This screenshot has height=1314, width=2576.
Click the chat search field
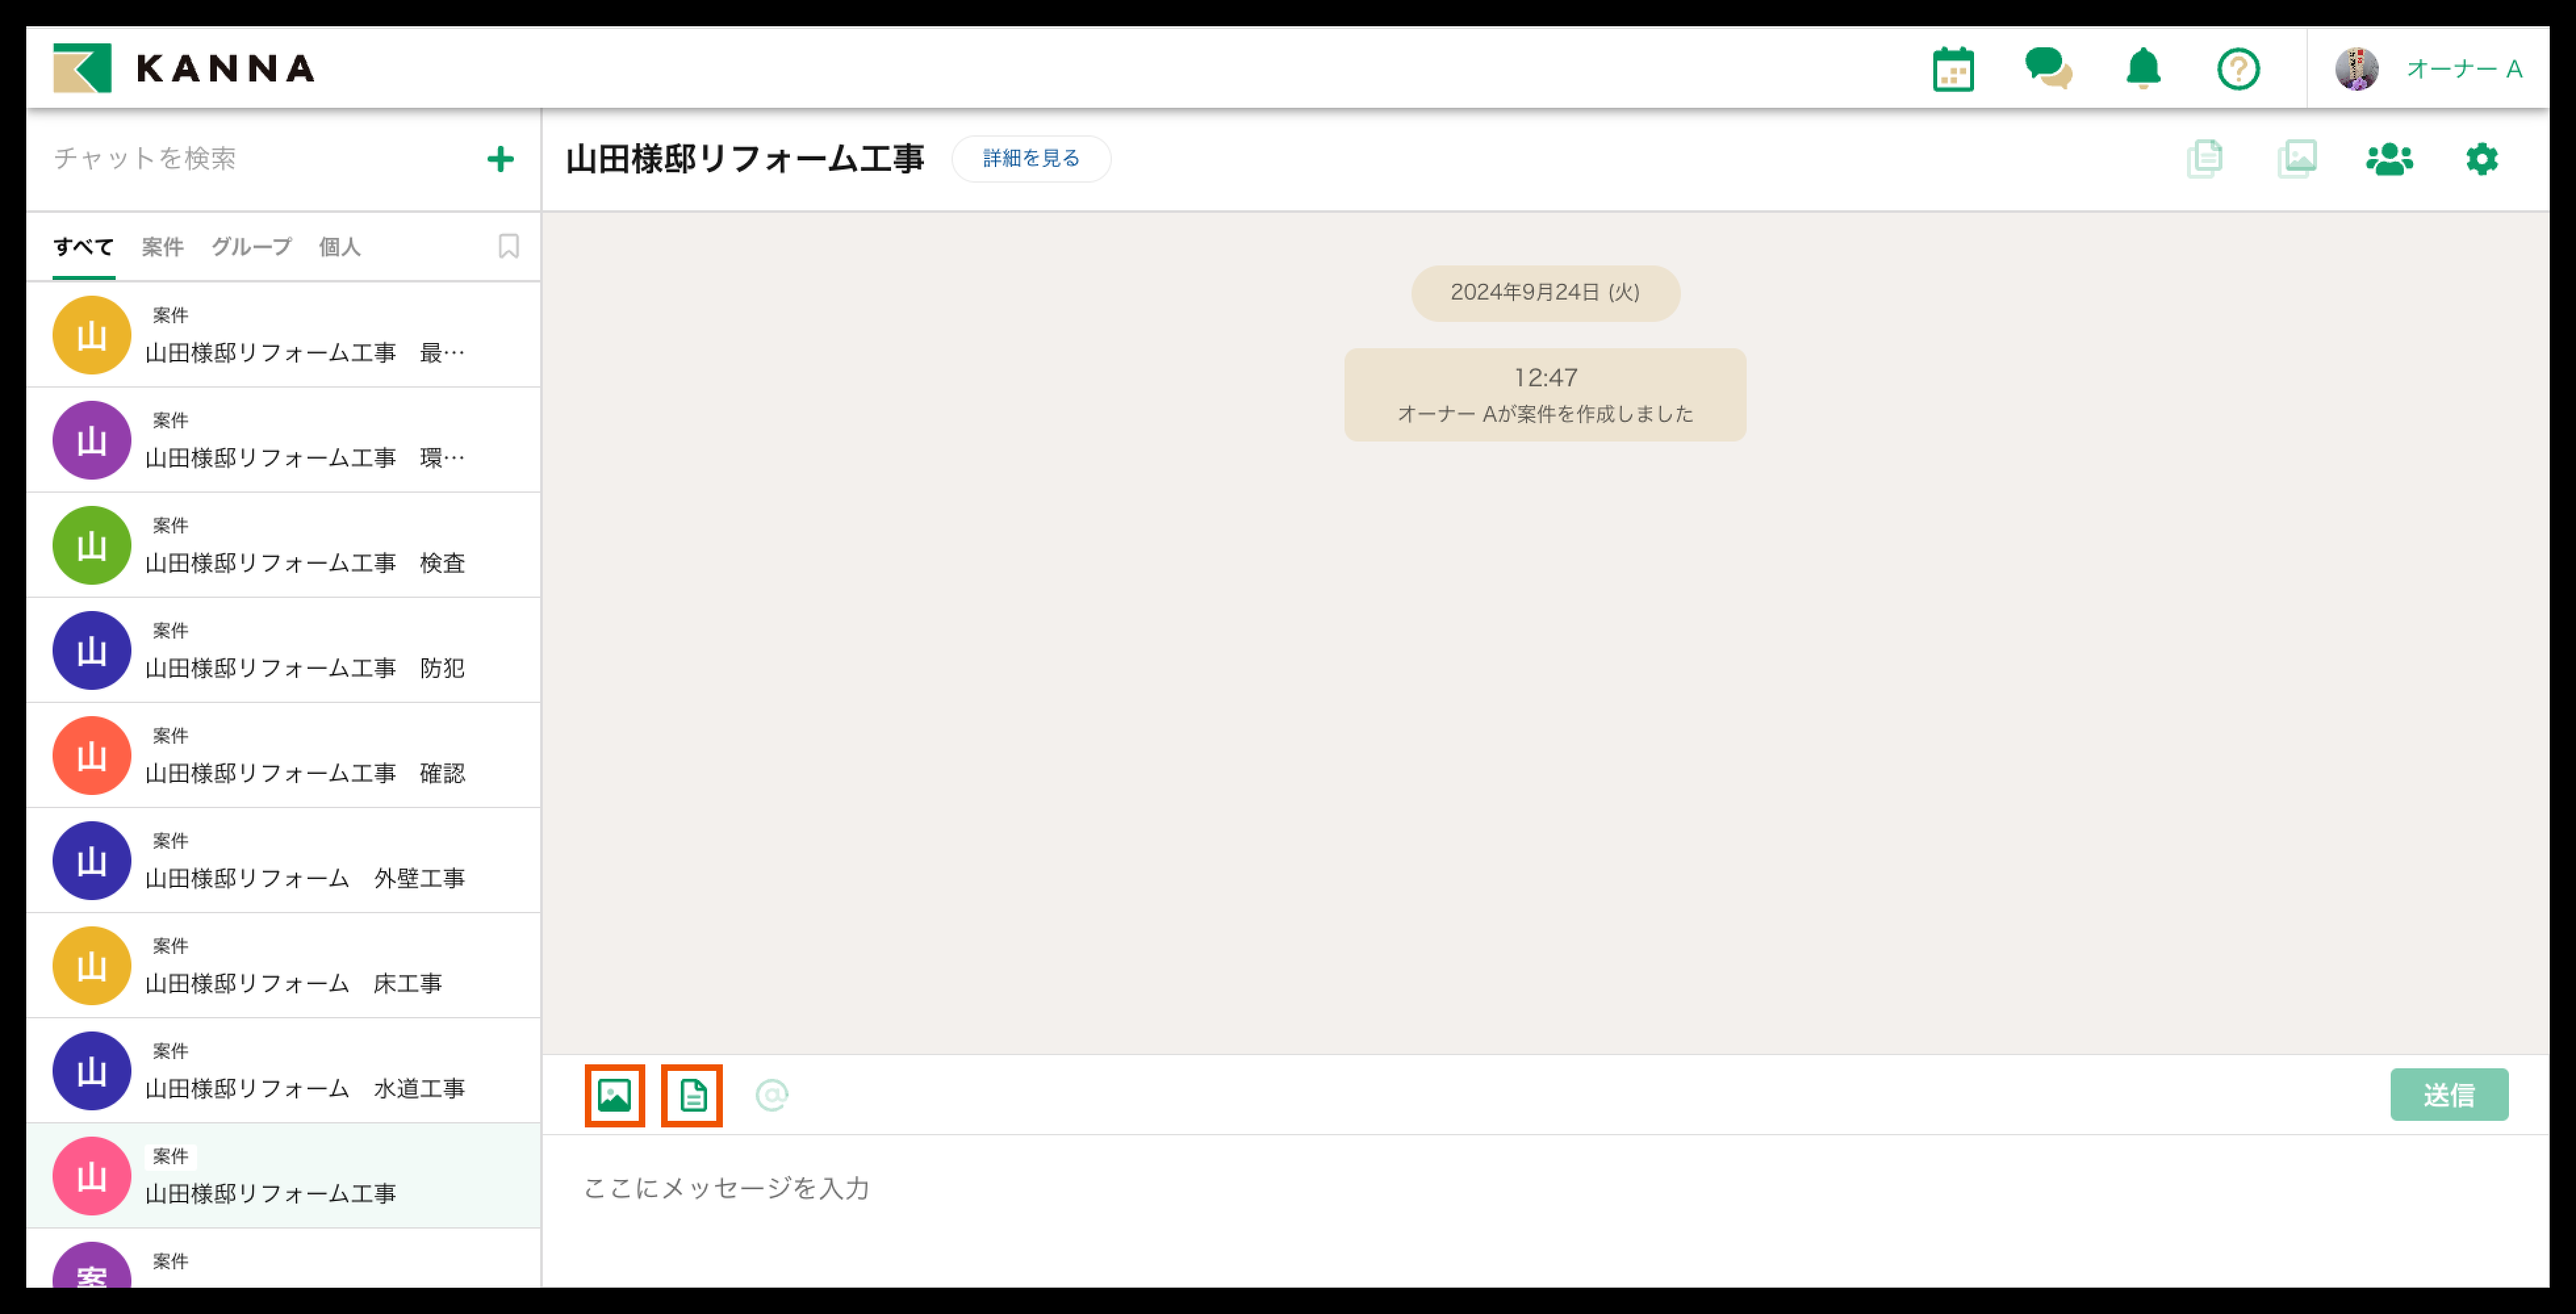[250, 159]
